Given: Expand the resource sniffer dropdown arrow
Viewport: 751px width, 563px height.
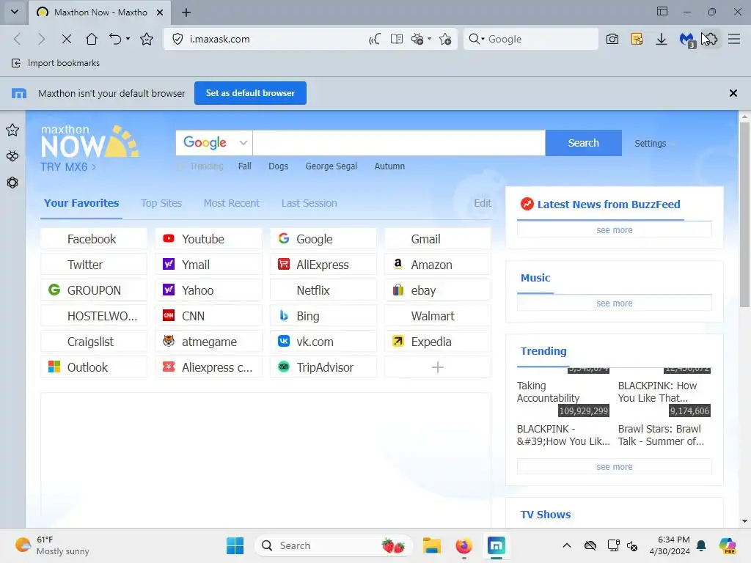Looking at the screenshot, I should click(x=429, y=39).
